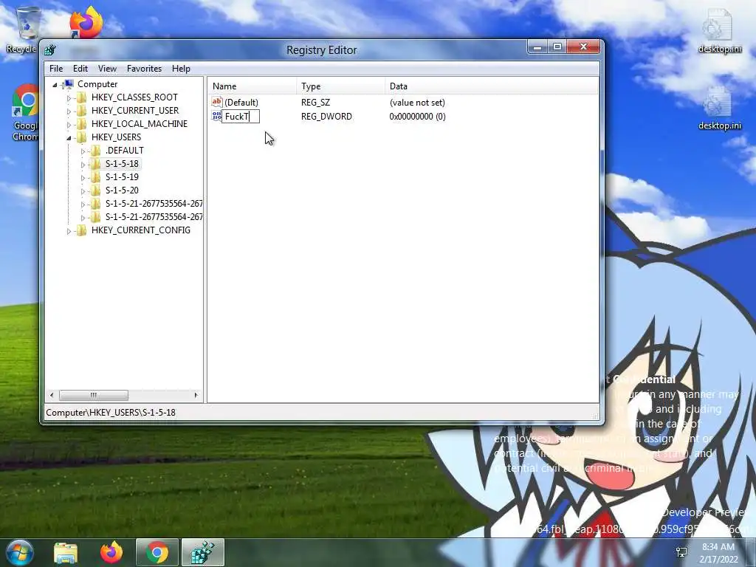Expand the S-1-5-20 subkey

(83, 191)
